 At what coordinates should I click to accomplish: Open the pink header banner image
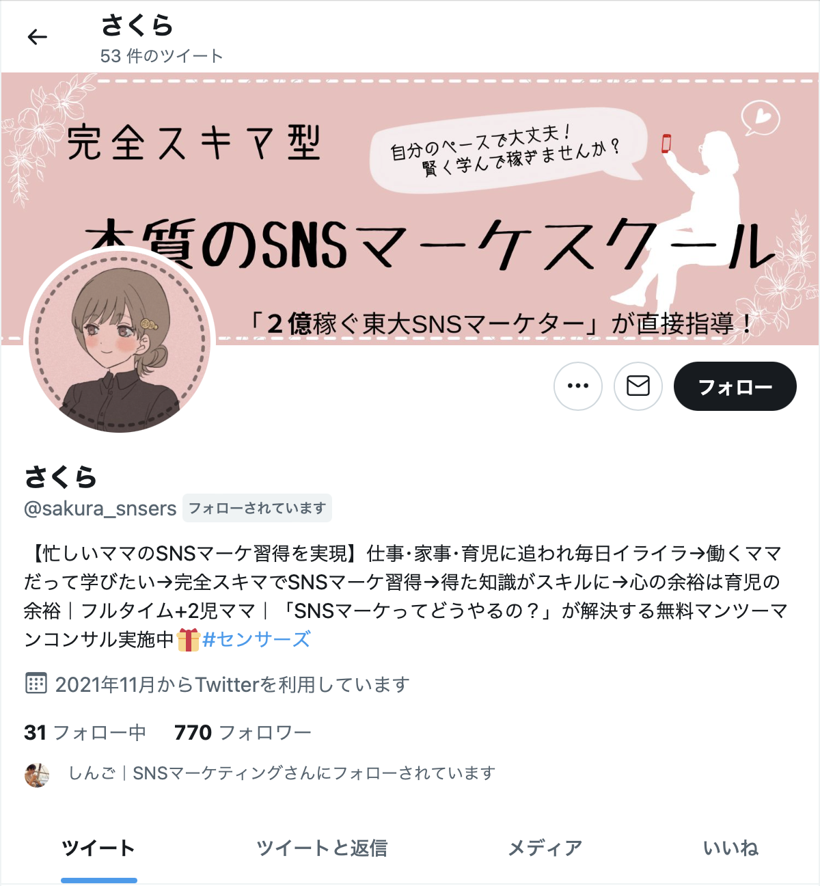click(410, 209)
